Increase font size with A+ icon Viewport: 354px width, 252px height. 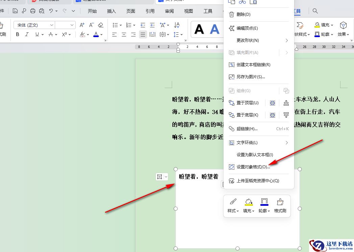82,25
